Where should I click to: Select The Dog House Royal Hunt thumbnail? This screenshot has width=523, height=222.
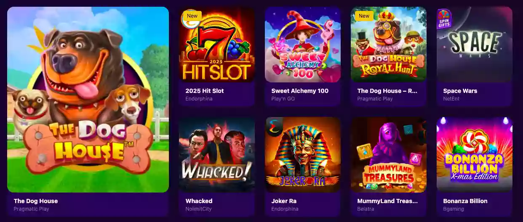point(389,45)
